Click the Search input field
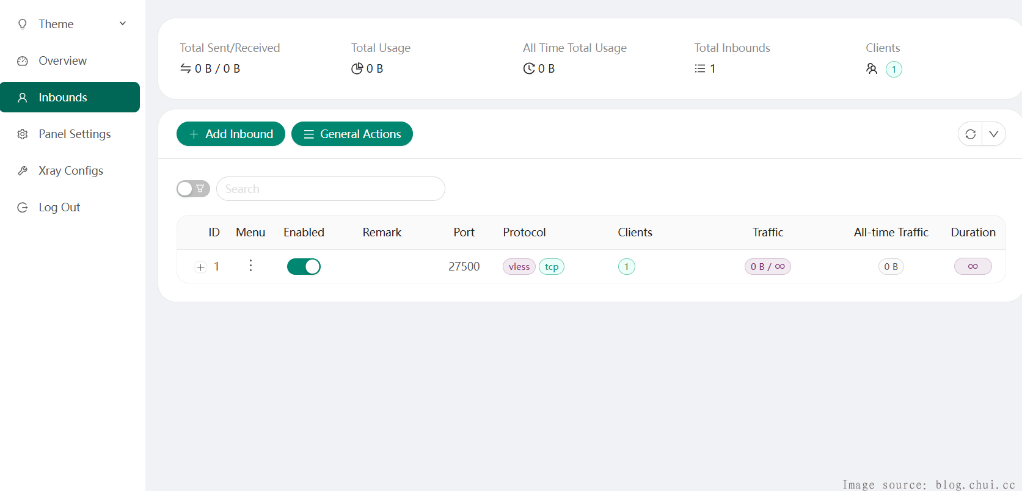The width and height of the screenshot is (1022, 491). click(x=330, y=189)
